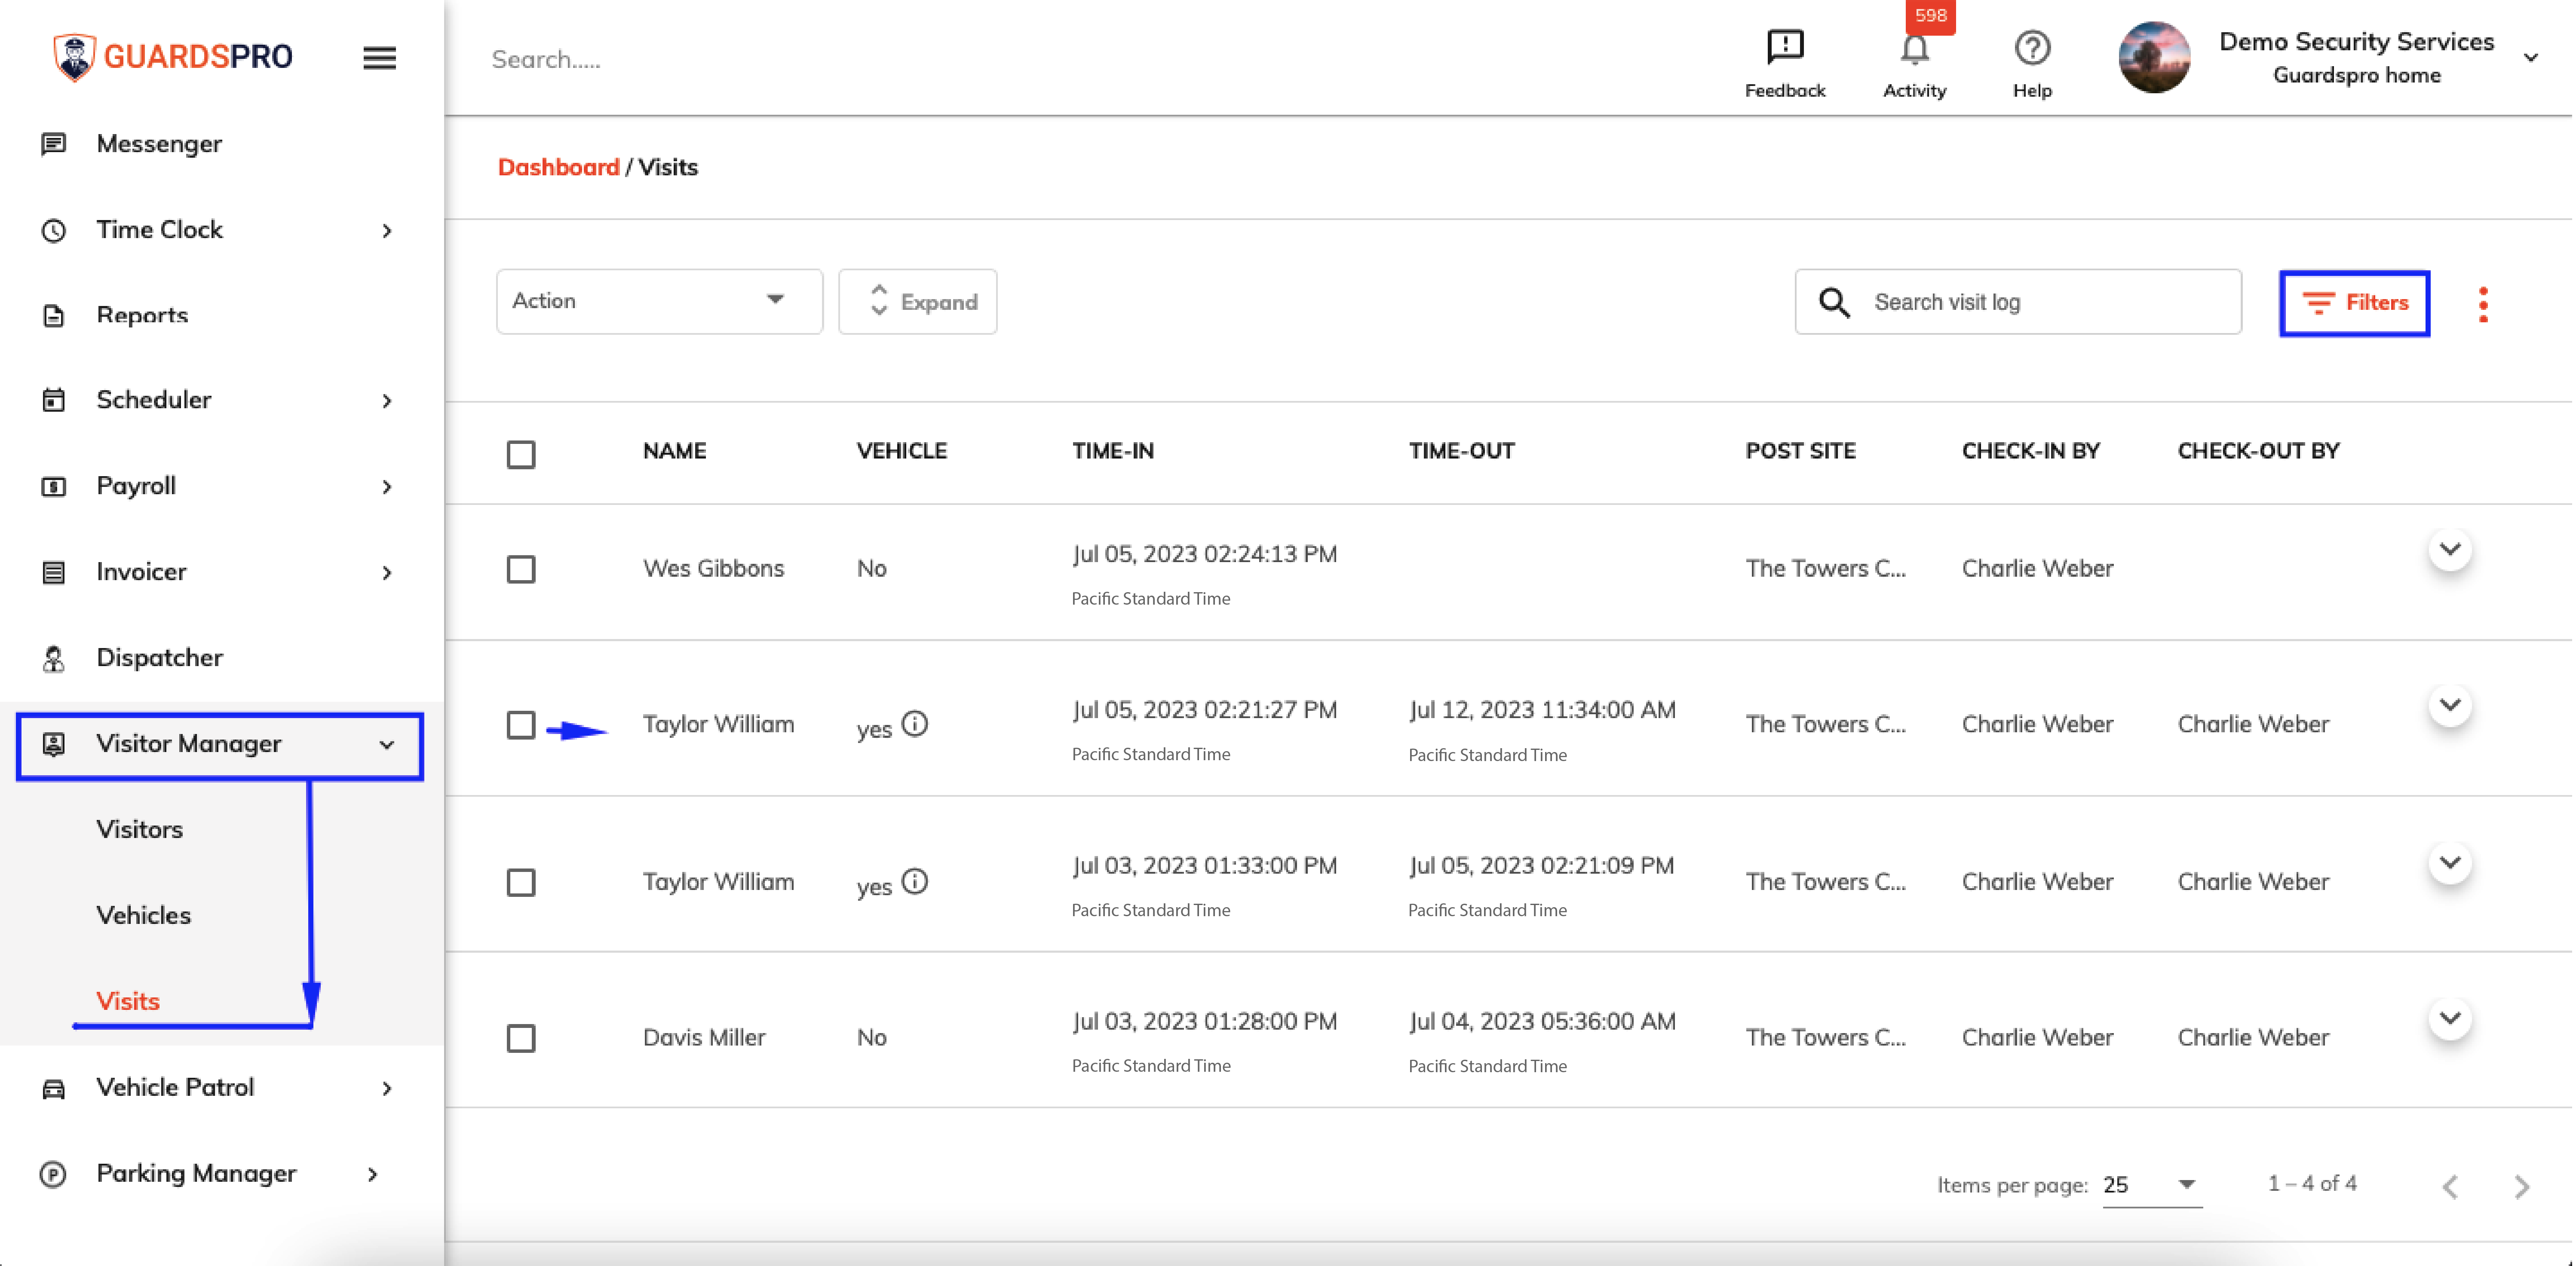2576x1266 pixels.
Task: Click vehicle info icon for Jul 03 Taylor William
Action: pos(915,881)
